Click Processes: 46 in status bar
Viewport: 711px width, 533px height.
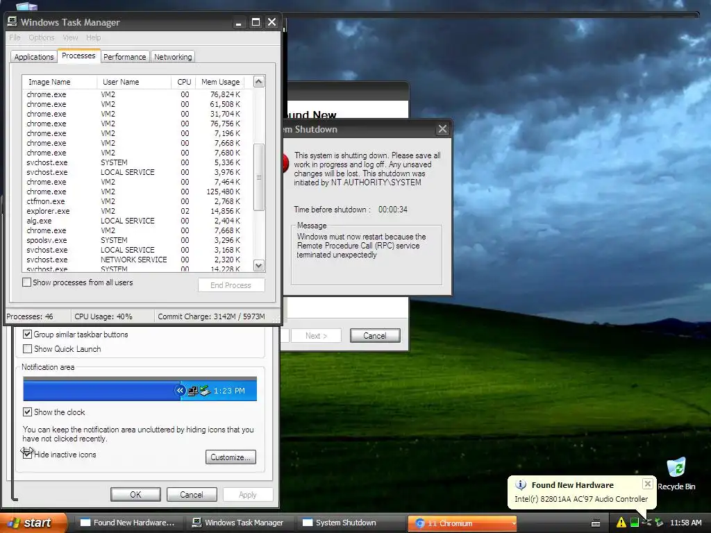(30, 316)
